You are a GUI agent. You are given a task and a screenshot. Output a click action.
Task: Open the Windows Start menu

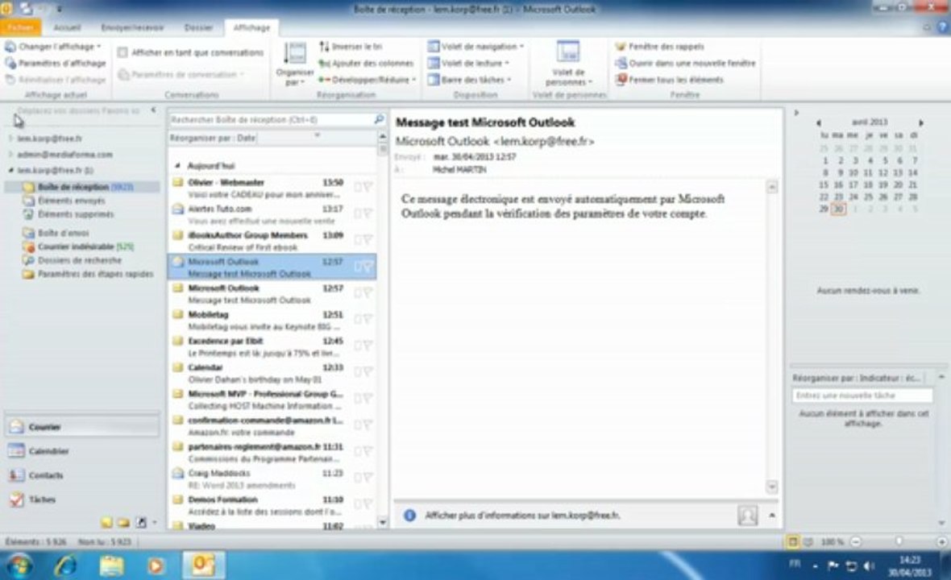19,565
